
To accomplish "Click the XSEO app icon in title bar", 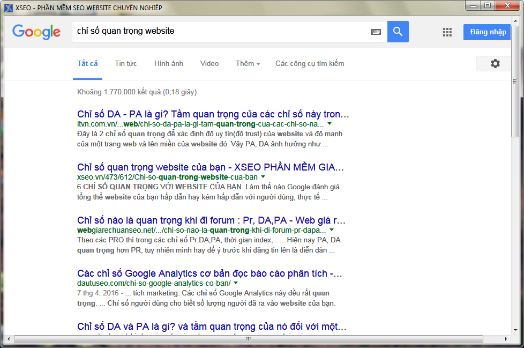I will (x=9, y=8).
